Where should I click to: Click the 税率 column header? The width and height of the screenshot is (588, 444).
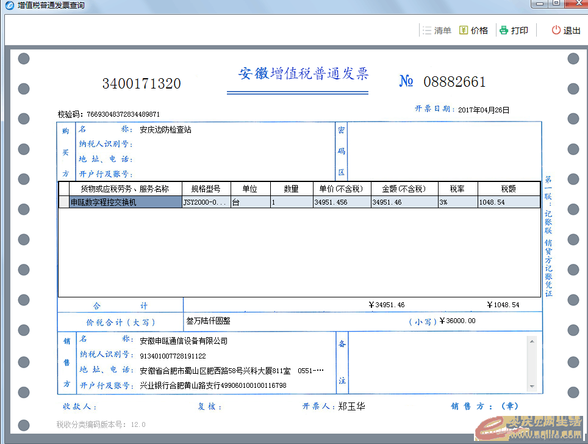[x=457, y=189]
